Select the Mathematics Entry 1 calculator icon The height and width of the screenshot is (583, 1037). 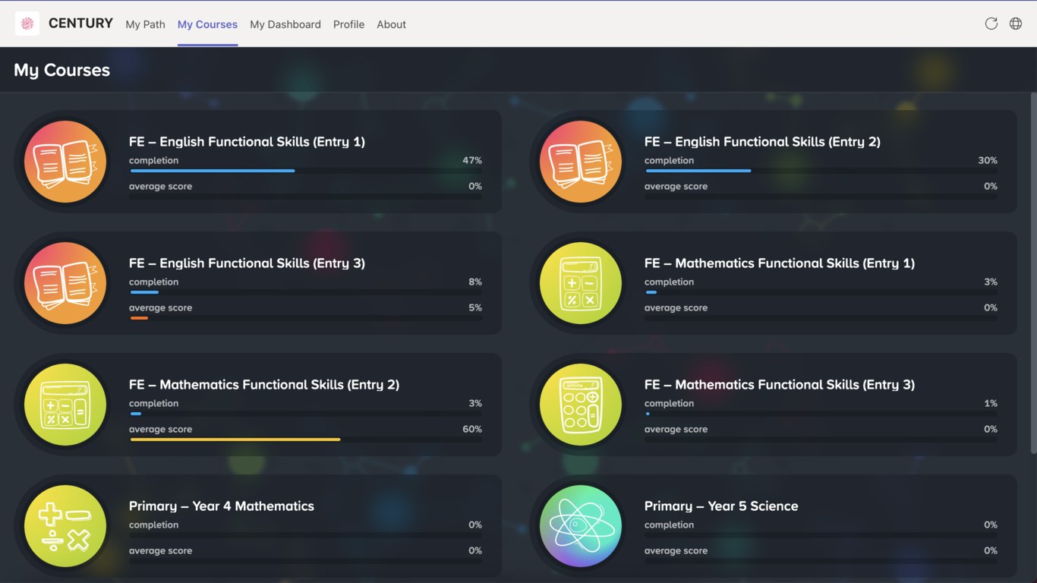(x=581, y=283)
